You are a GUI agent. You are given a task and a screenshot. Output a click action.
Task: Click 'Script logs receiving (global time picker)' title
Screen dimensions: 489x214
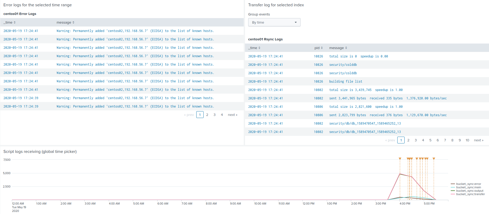[40, 152]
